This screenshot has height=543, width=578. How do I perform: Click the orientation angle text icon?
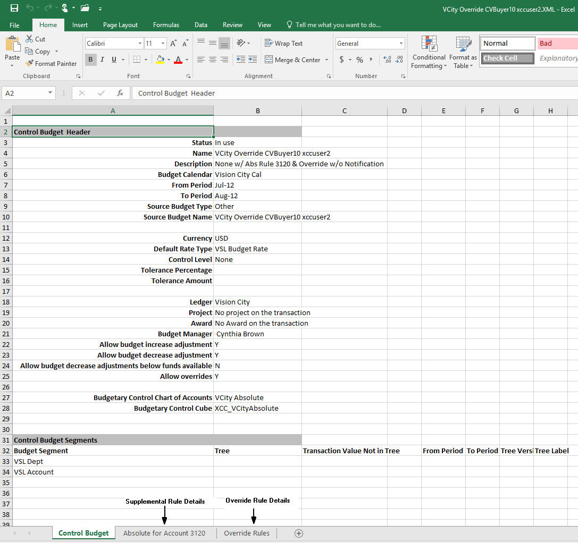click(x=241, y=43)
